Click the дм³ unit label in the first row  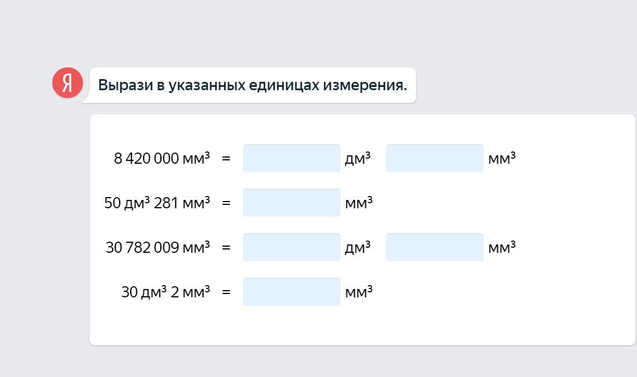pos(357,159)
